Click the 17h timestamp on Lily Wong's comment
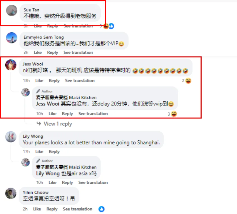Screen dimensions: 237x214 tap(26, 151)
